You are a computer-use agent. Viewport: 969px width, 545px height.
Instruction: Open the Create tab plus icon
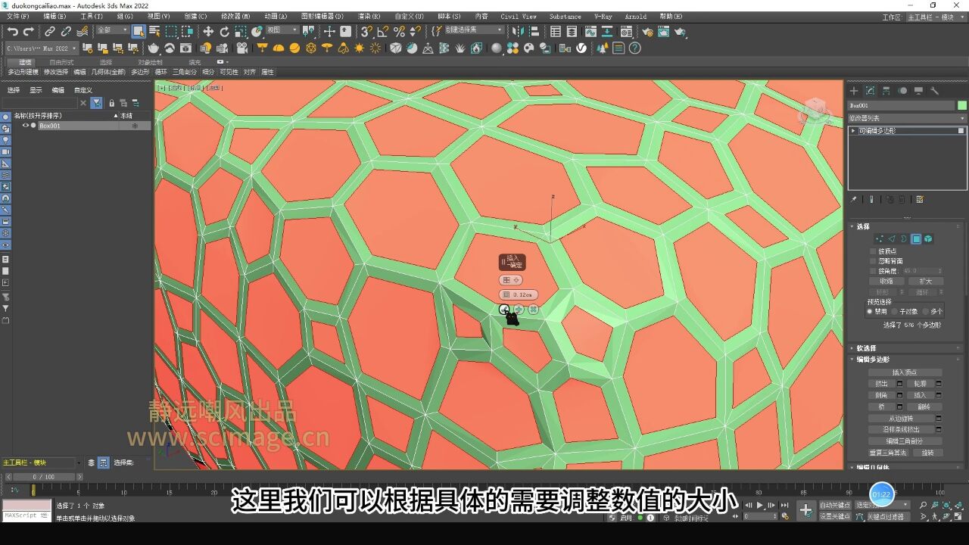click(x=854, y=91)
